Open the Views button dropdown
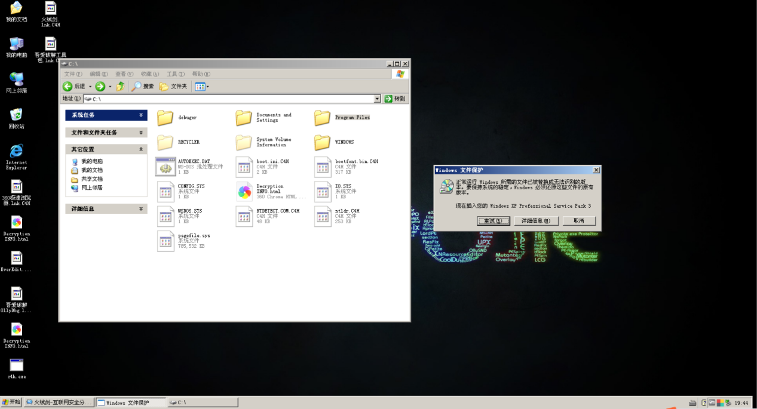 (207, 87)
